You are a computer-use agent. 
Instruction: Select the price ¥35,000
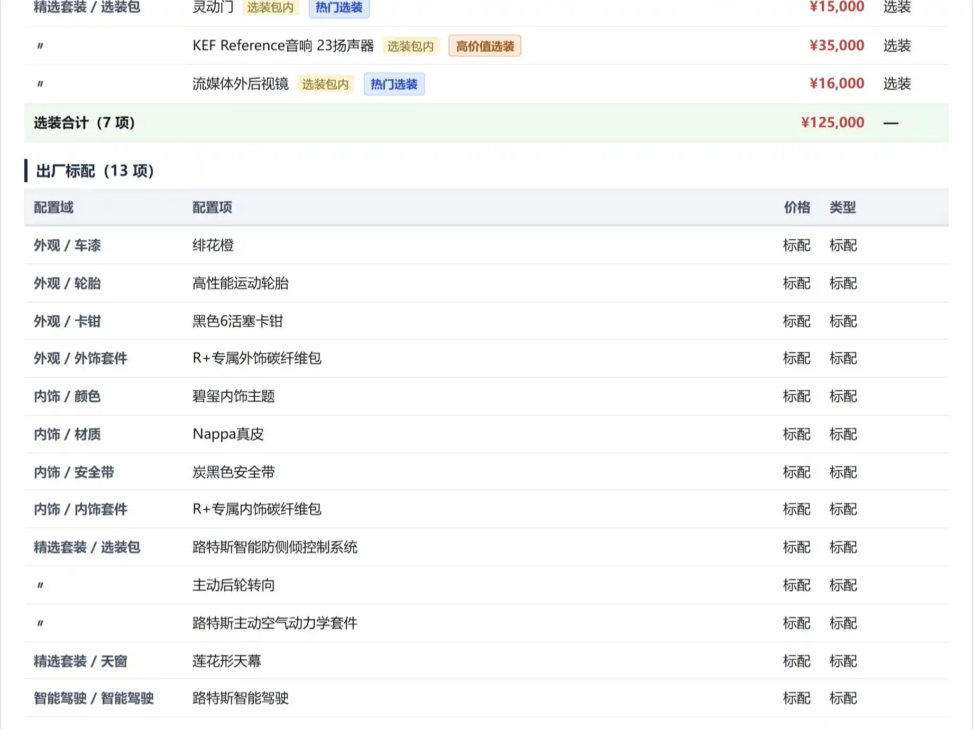(837, 45)
